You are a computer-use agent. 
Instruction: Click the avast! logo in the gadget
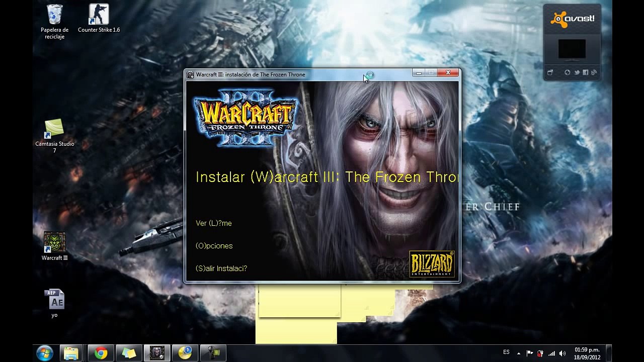click(x=573, y=19)
